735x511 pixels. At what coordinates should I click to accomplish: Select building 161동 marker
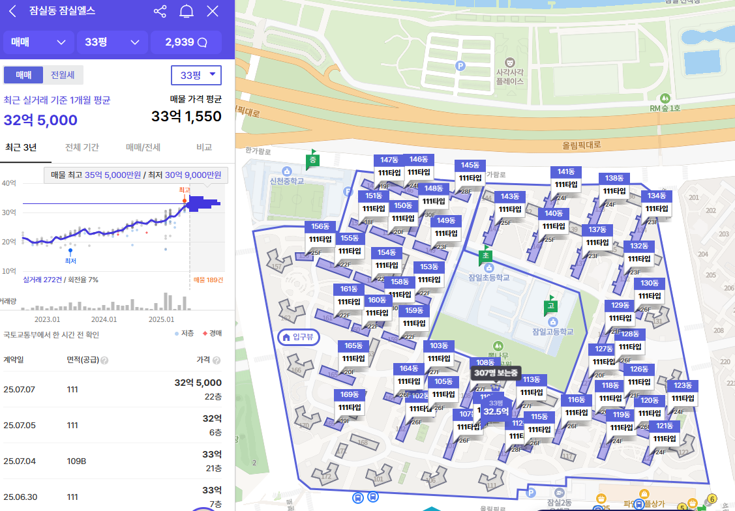tap(349, 295)
